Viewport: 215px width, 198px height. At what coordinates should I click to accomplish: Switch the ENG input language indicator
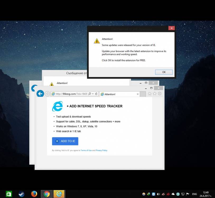(194, 194)
